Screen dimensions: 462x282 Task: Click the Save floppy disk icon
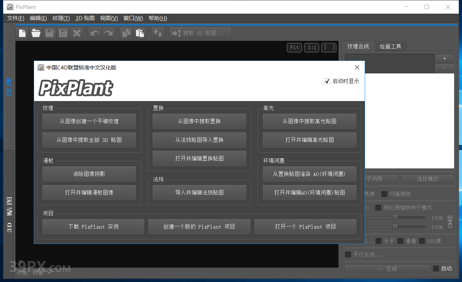[50, 33]
